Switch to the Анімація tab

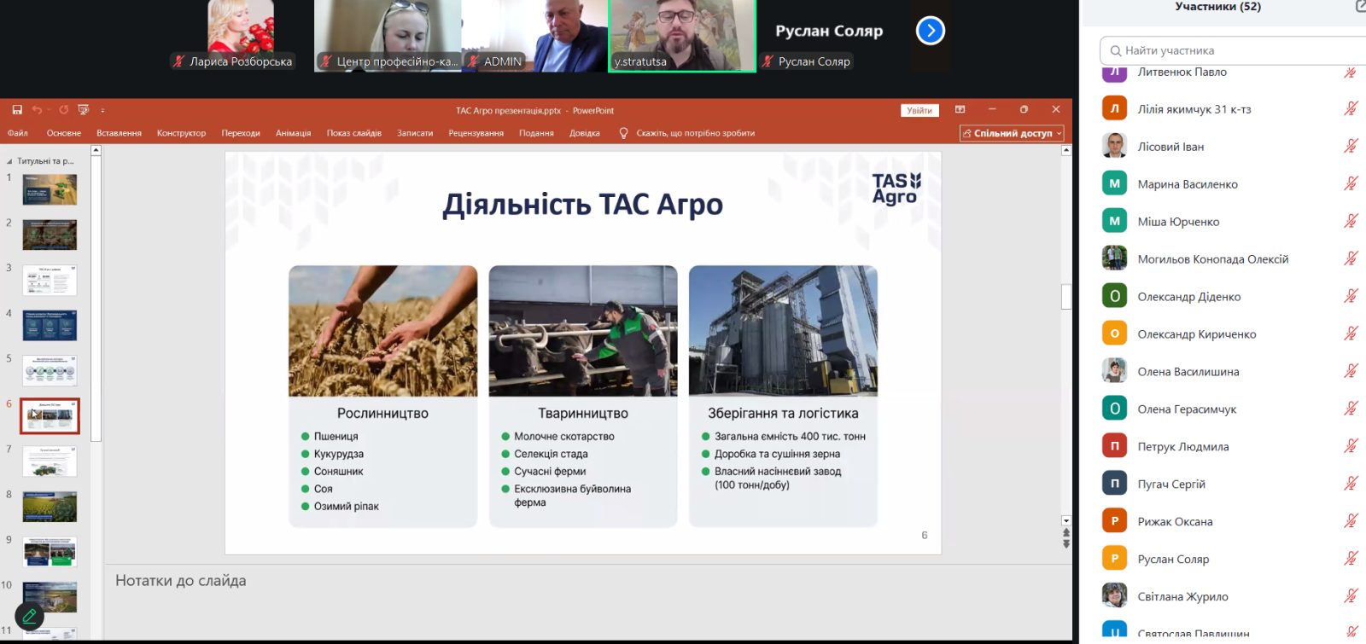pyautogui.click(x=293, y=133)
